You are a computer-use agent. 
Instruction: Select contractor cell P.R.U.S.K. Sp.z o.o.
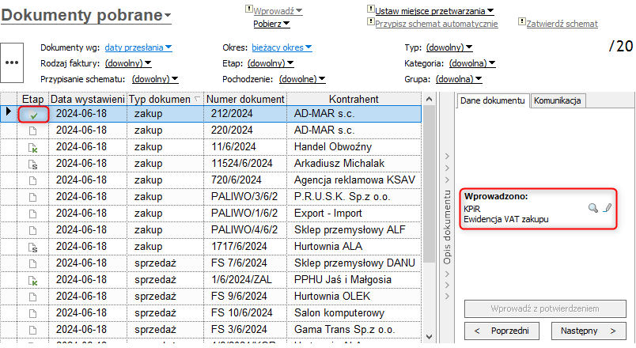click(x=354, y=197)
